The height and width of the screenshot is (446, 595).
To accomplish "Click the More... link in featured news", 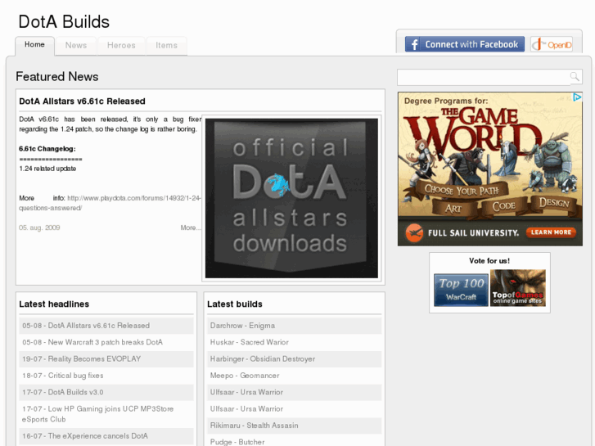I will coord(191,228).
